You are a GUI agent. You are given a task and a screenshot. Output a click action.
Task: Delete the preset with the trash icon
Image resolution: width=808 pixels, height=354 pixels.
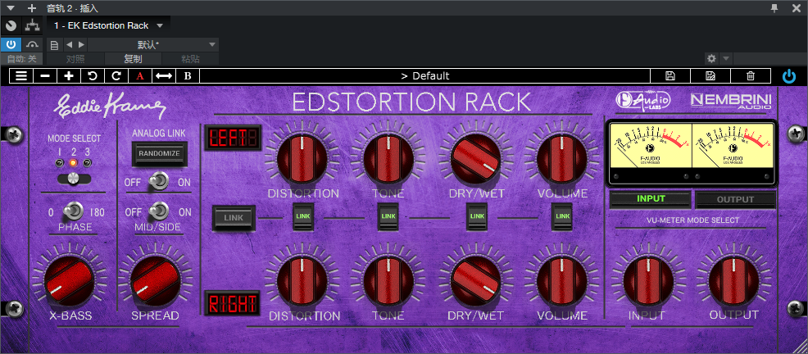(751, 75)
